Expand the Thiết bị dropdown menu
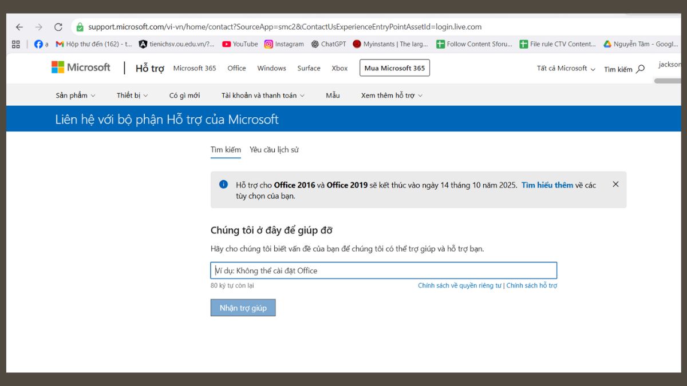The height and width of the screenshot is (386, 687). (132, 95)
